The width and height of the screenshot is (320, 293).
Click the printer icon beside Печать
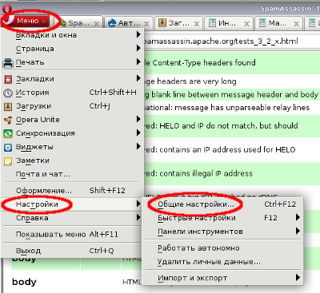point(8,63)
